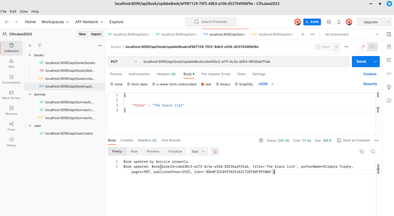Viewport: 394px width, 216px height.
Task: Open a new request tab with plus
Action: [x=303, y=34]
